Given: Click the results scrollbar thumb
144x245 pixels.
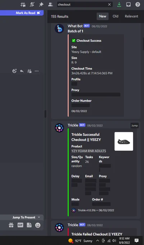Looking at the screenshot, I should [x=143, y=44].
